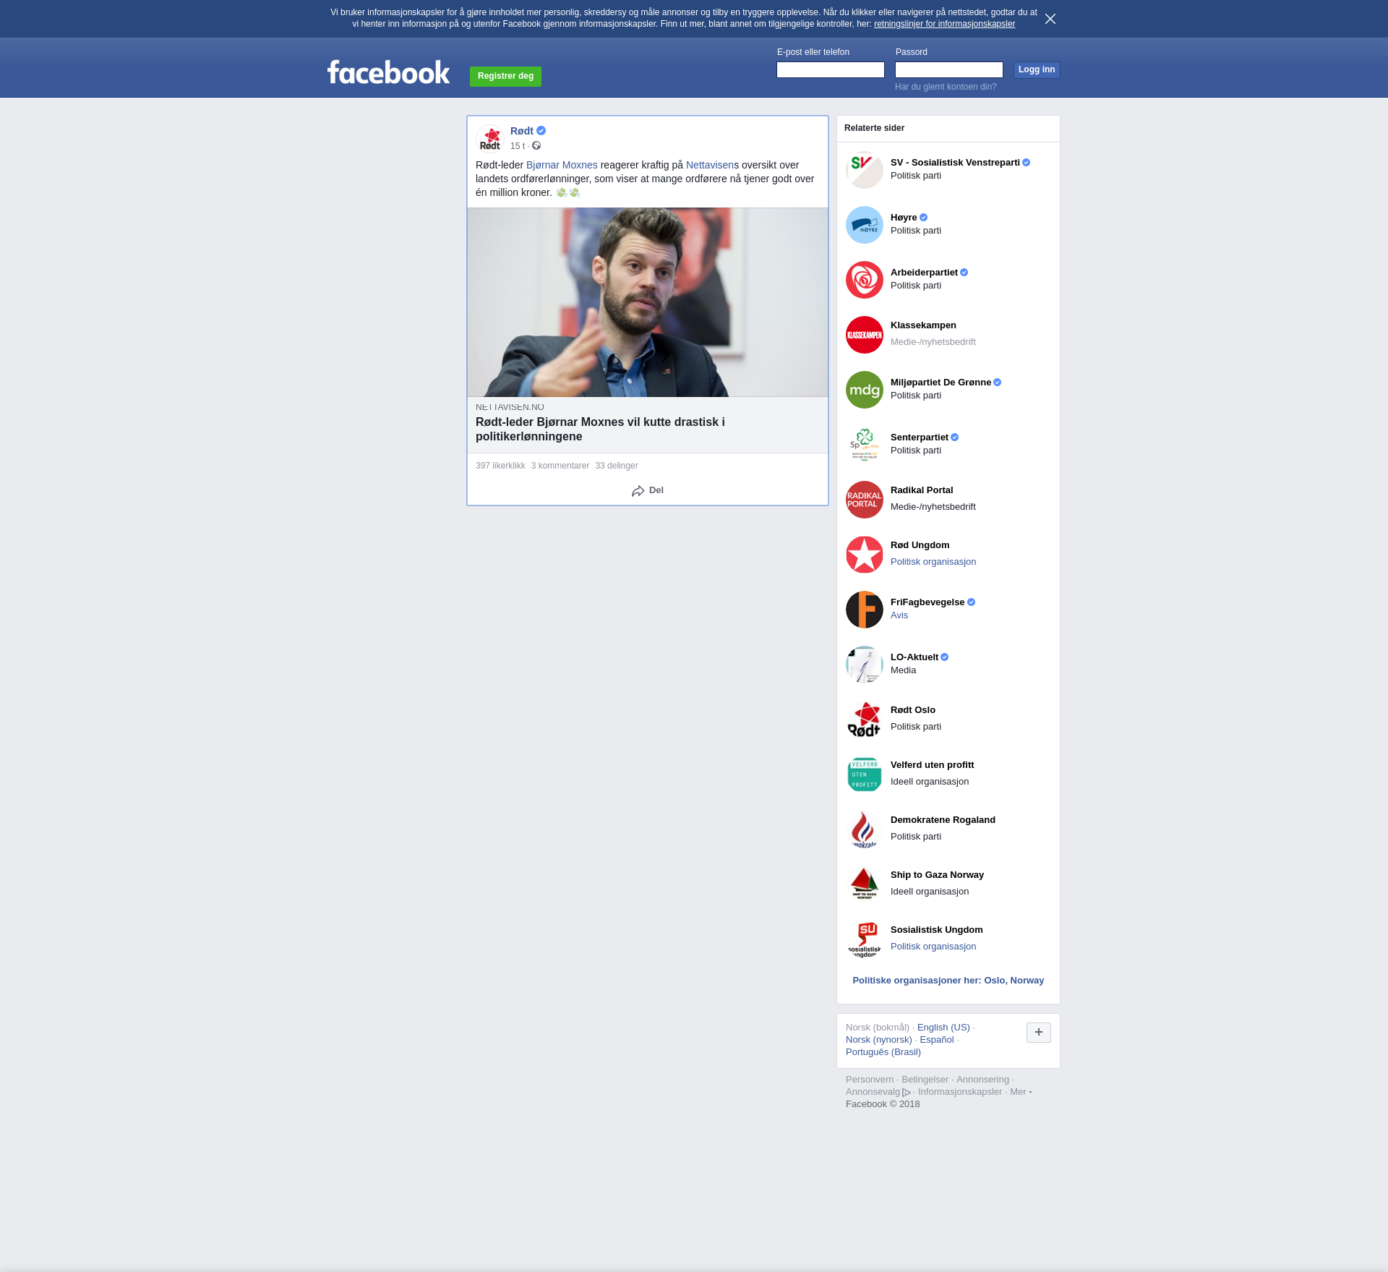Open the Rødt Oslo logo
1388x1272 pixels.
(x=865, y=720)
